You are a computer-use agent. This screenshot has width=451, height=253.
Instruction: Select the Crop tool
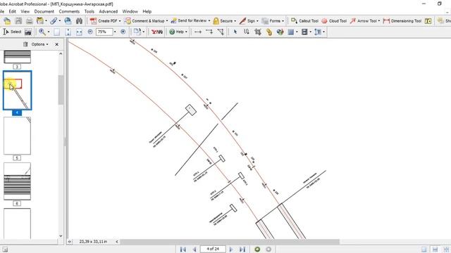(x=258, y=32)
